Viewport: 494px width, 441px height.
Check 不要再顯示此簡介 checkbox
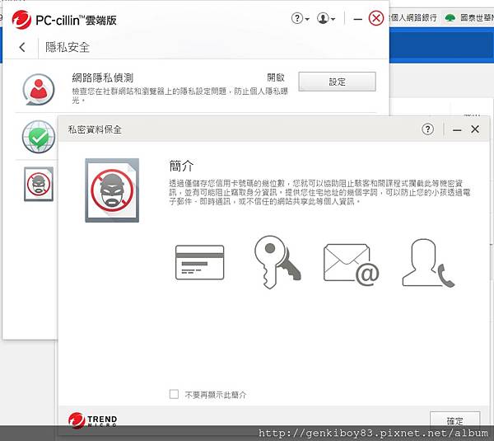click(x=174, y=394)
